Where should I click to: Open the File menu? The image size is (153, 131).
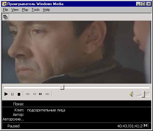pyautogui.click(x=5, y=10)
